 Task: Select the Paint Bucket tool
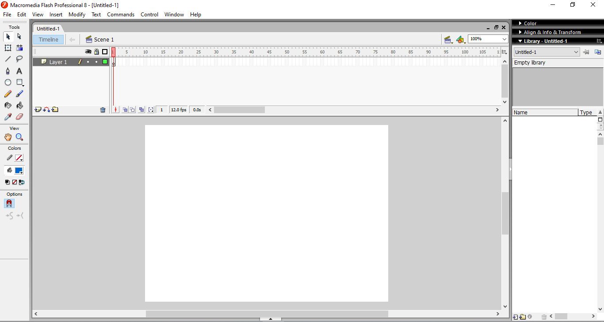tap(19, 105)
